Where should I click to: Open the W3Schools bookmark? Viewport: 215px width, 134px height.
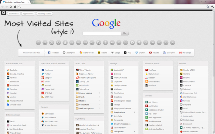(82, 85)
